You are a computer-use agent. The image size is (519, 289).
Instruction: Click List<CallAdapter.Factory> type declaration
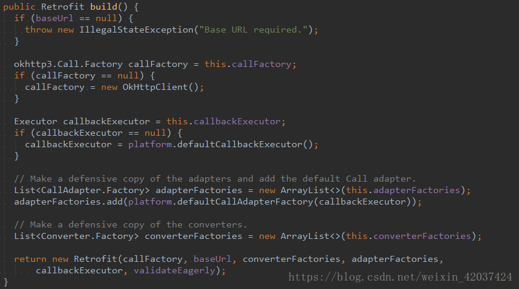point(82,190)
